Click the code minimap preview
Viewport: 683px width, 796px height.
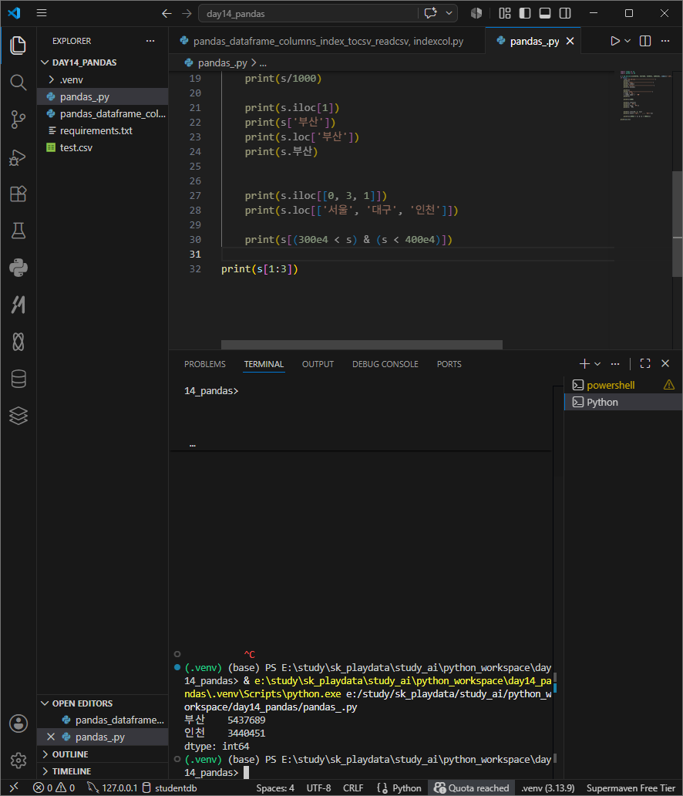tap(644, 96)
